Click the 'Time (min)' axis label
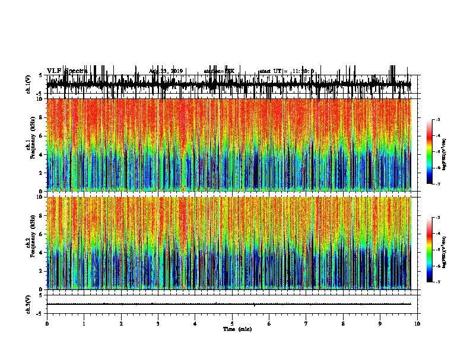The image size is (470, 363). tap(237, 329)
